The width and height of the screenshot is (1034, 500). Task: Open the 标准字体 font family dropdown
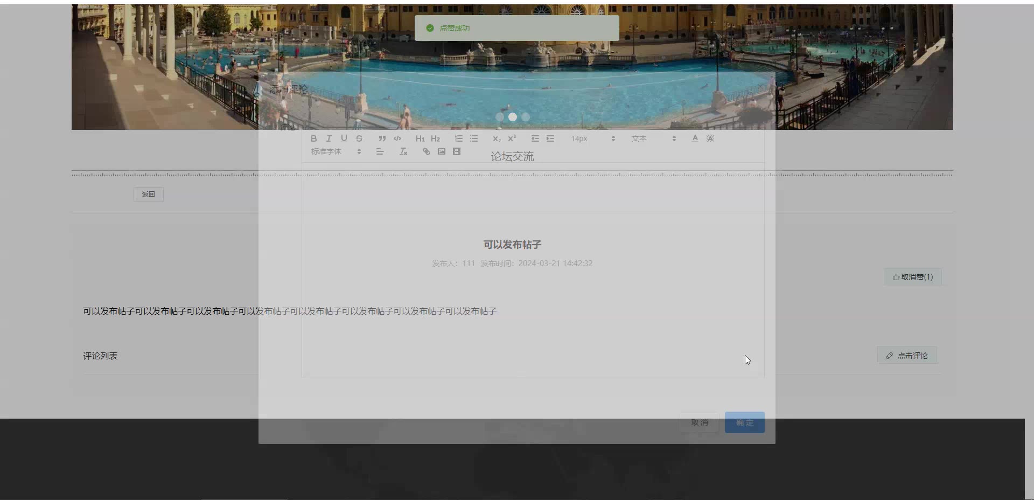[336, 151]
